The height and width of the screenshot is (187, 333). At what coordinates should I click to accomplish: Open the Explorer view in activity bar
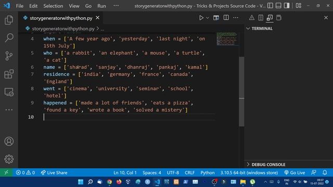click(x=9, y=20)
